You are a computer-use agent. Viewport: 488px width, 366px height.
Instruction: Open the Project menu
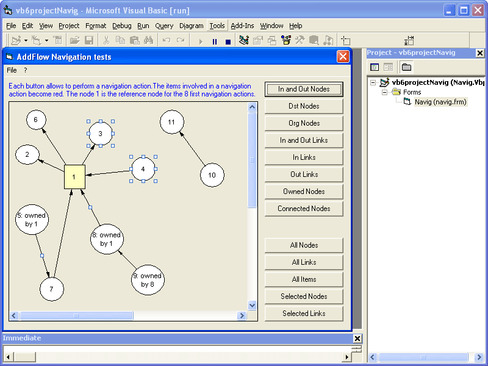[69, 26]
